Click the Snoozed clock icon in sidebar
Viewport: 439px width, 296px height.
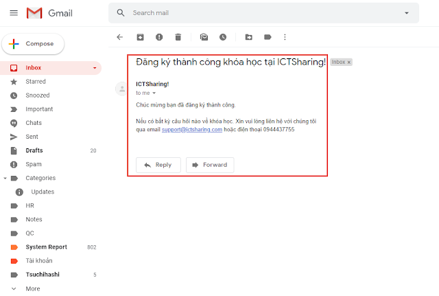tap(14, 95)
